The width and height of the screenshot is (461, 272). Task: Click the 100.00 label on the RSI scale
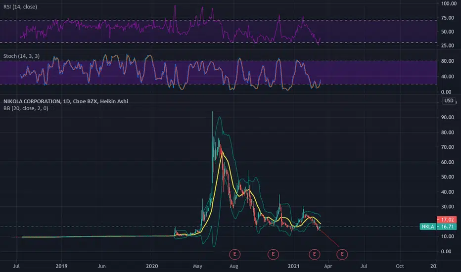click(x=448, y=3)
